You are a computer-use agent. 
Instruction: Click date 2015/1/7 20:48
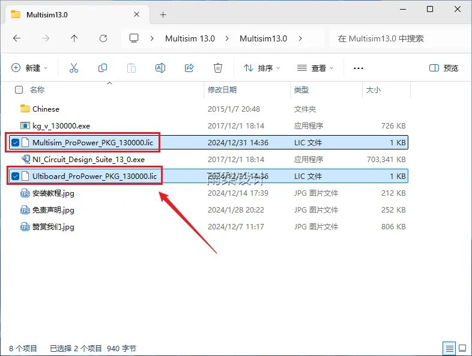click(x=234, y=109)
